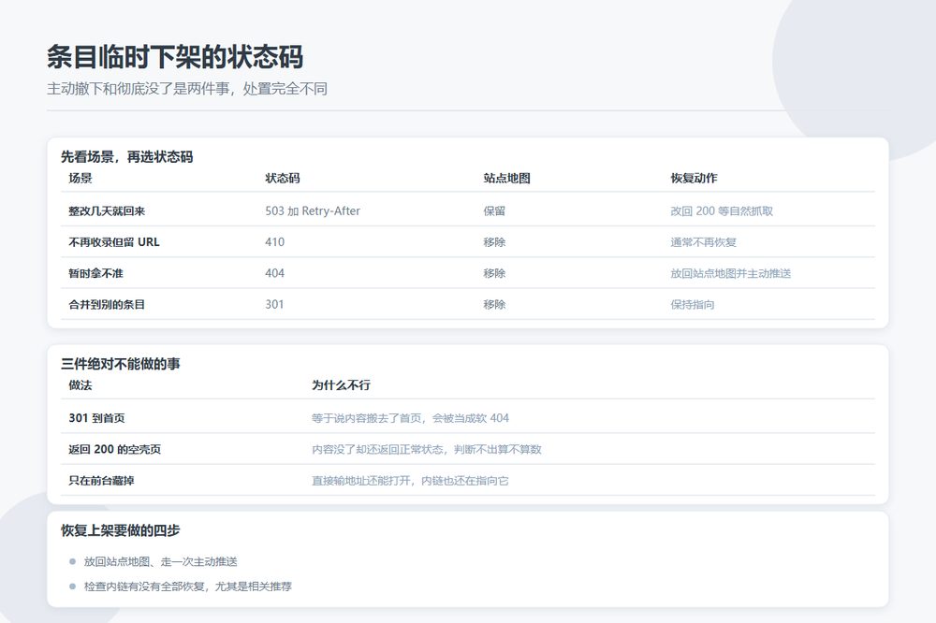Click bullet 放回站点地图、走一次主动推送
This screenshot has width=936, height=623.
pyautogui.click(x=161, y=561)
